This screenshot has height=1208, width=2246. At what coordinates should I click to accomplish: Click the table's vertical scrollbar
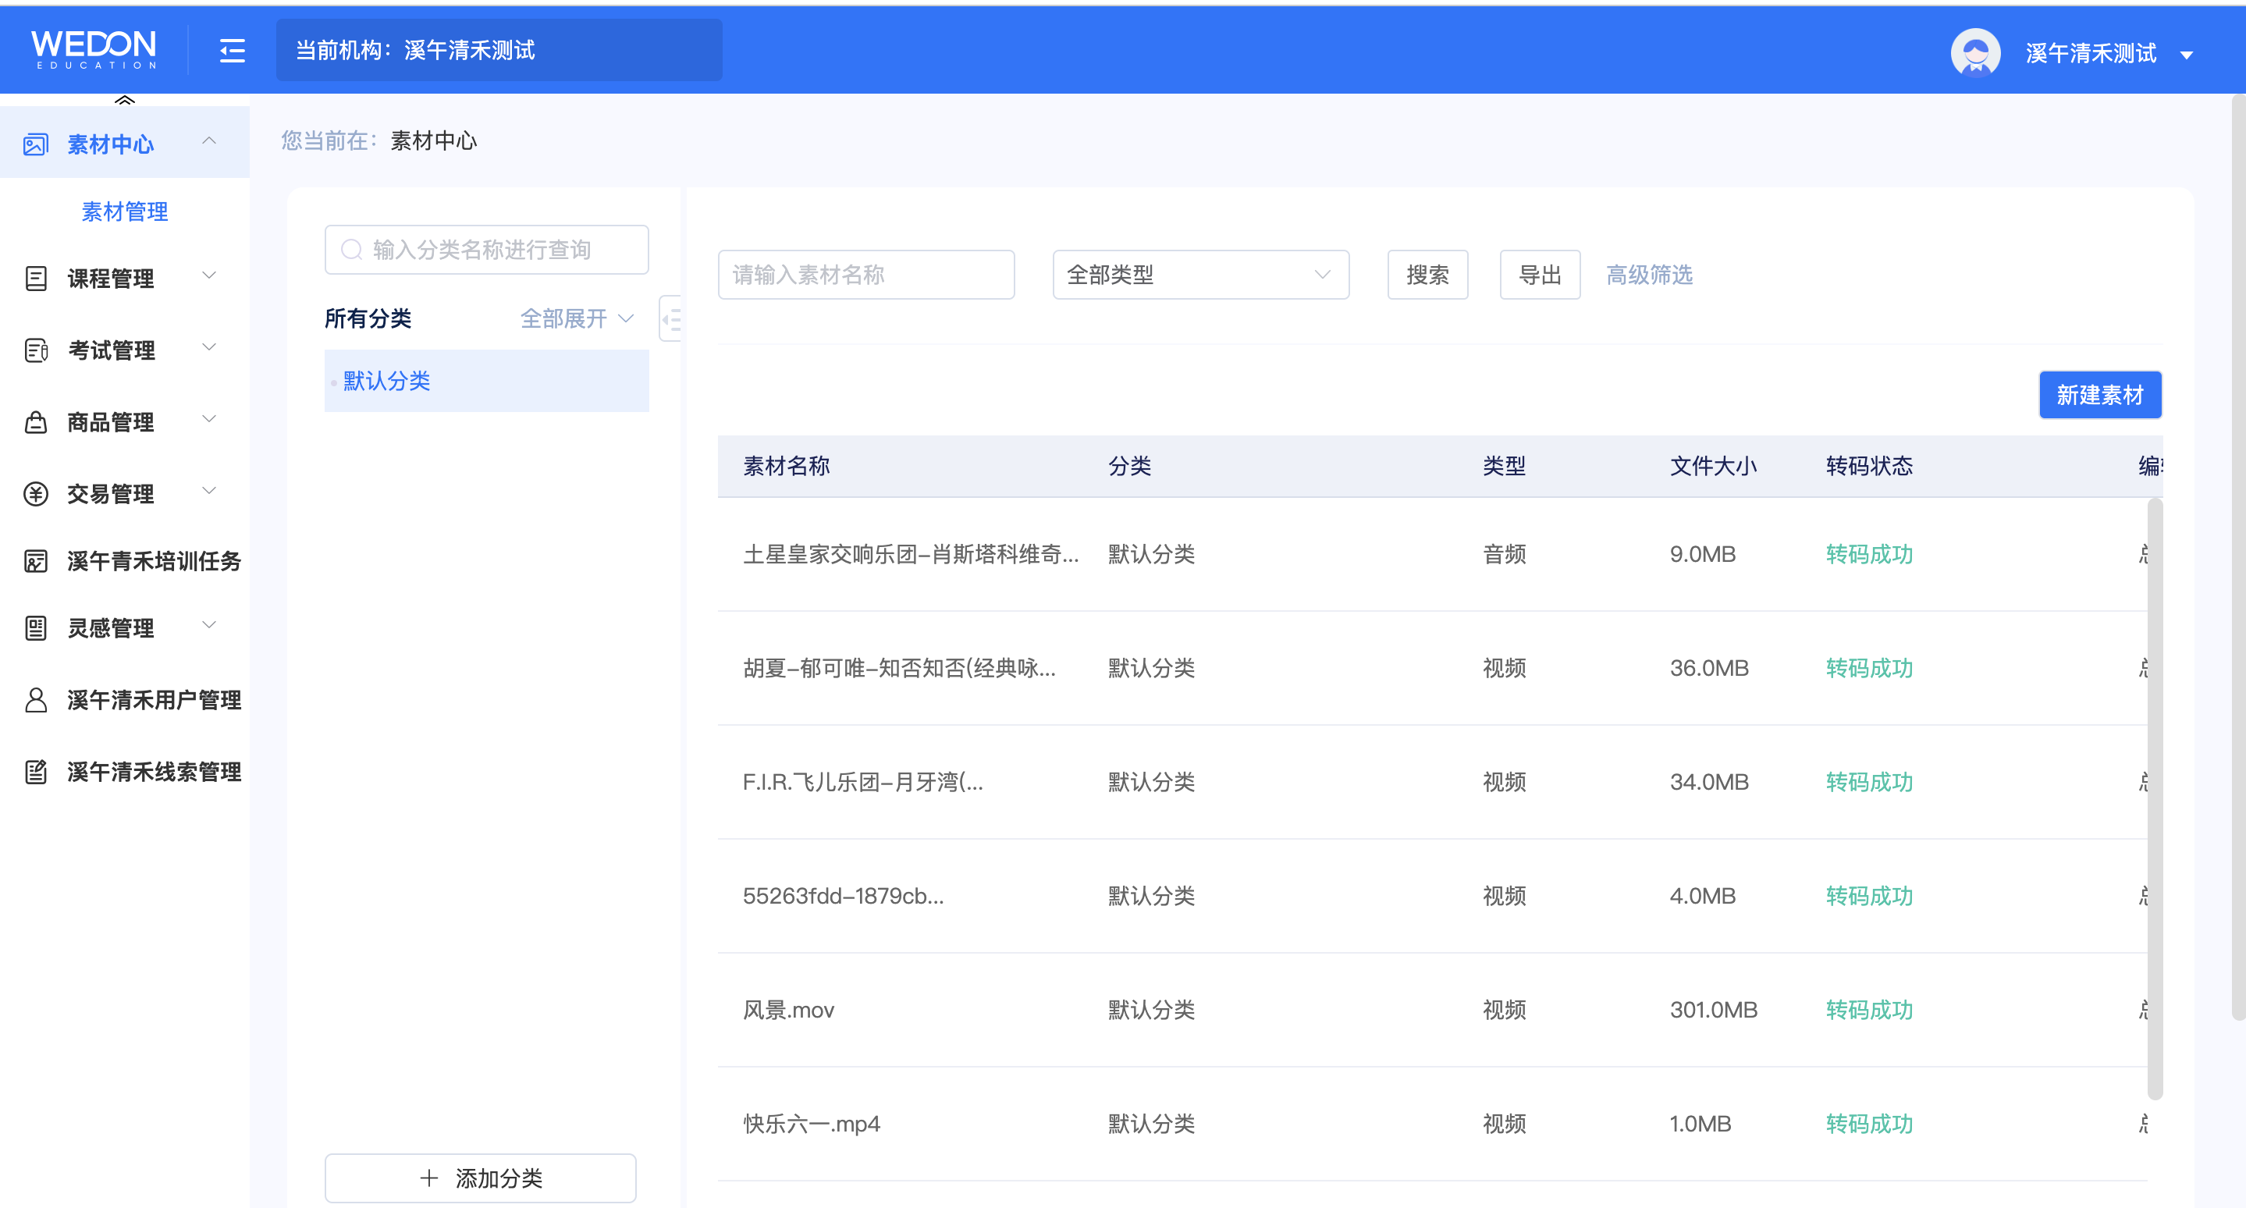click(2155, 798)
